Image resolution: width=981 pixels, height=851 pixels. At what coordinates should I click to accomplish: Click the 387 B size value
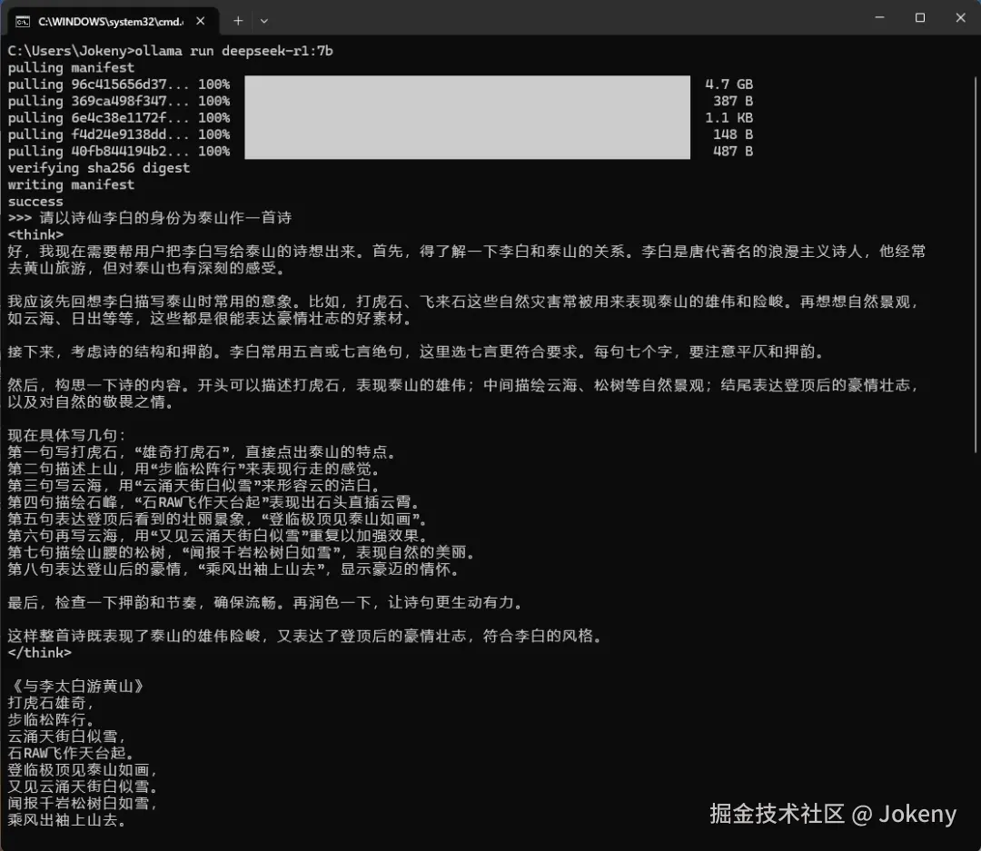[x=733, y=102]
